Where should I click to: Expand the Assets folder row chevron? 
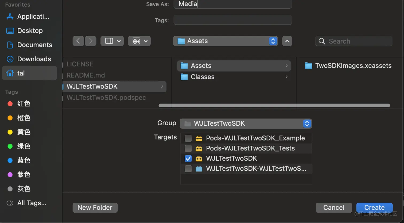click(286, 66)
